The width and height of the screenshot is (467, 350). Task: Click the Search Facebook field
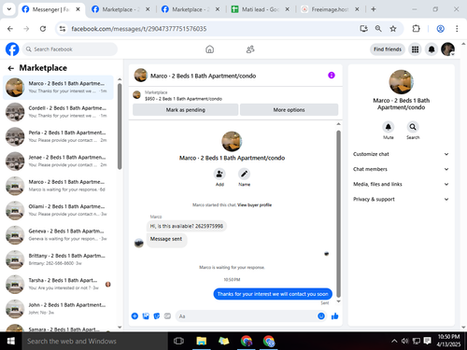(x=70, y=49)
